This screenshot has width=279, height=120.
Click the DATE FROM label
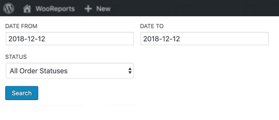coord(21,26)
